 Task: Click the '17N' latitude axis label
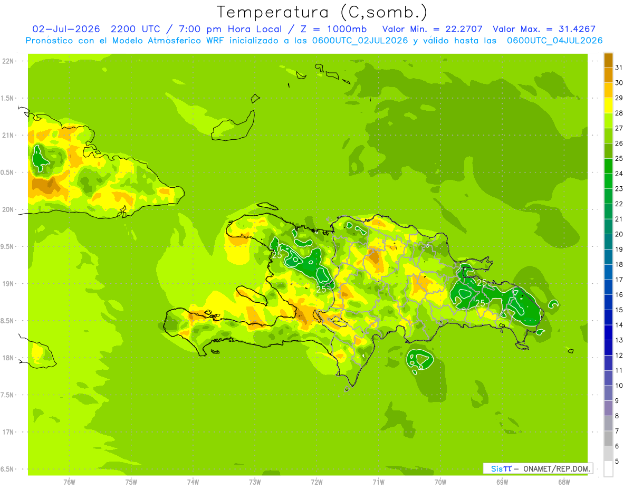point(8,432)
